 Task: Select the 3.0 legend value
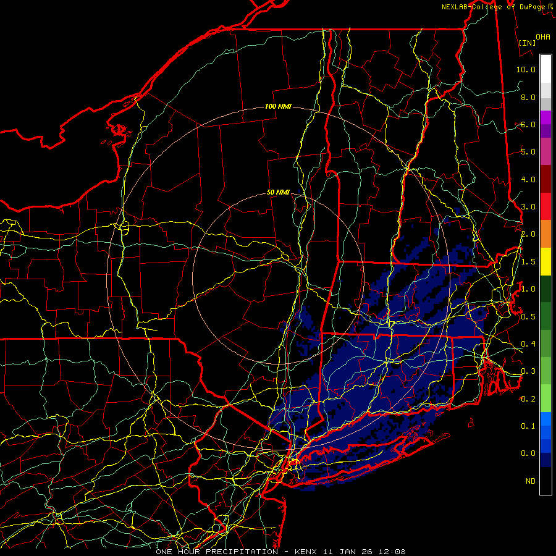pos(528,207)
